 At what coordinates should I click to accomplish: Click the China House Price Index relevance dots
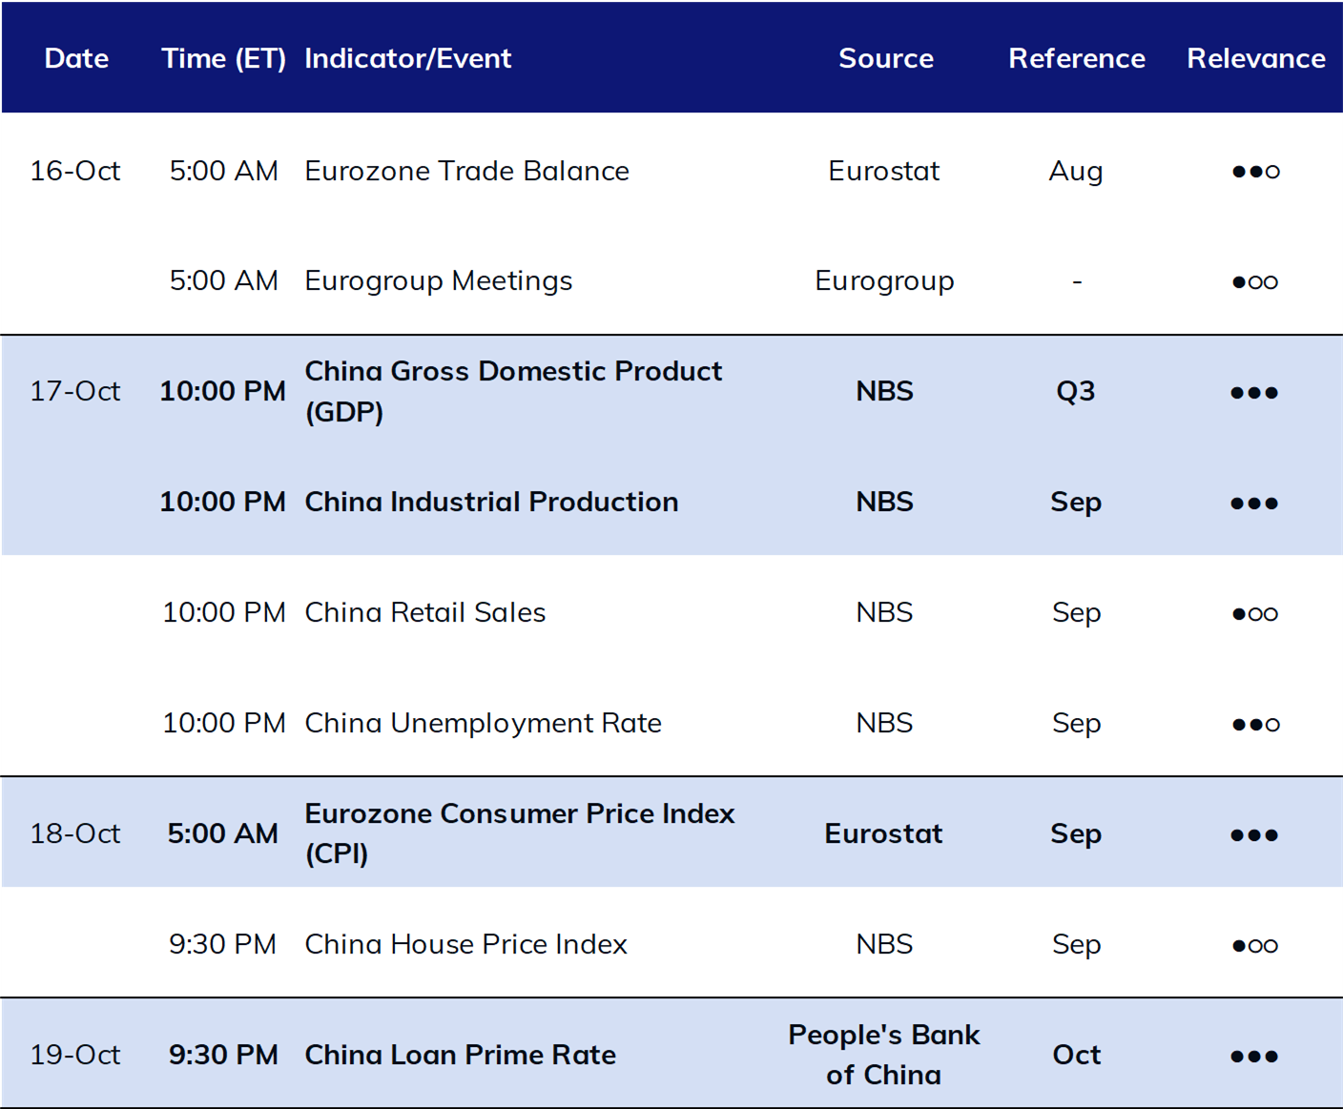tap(1255, 946)
